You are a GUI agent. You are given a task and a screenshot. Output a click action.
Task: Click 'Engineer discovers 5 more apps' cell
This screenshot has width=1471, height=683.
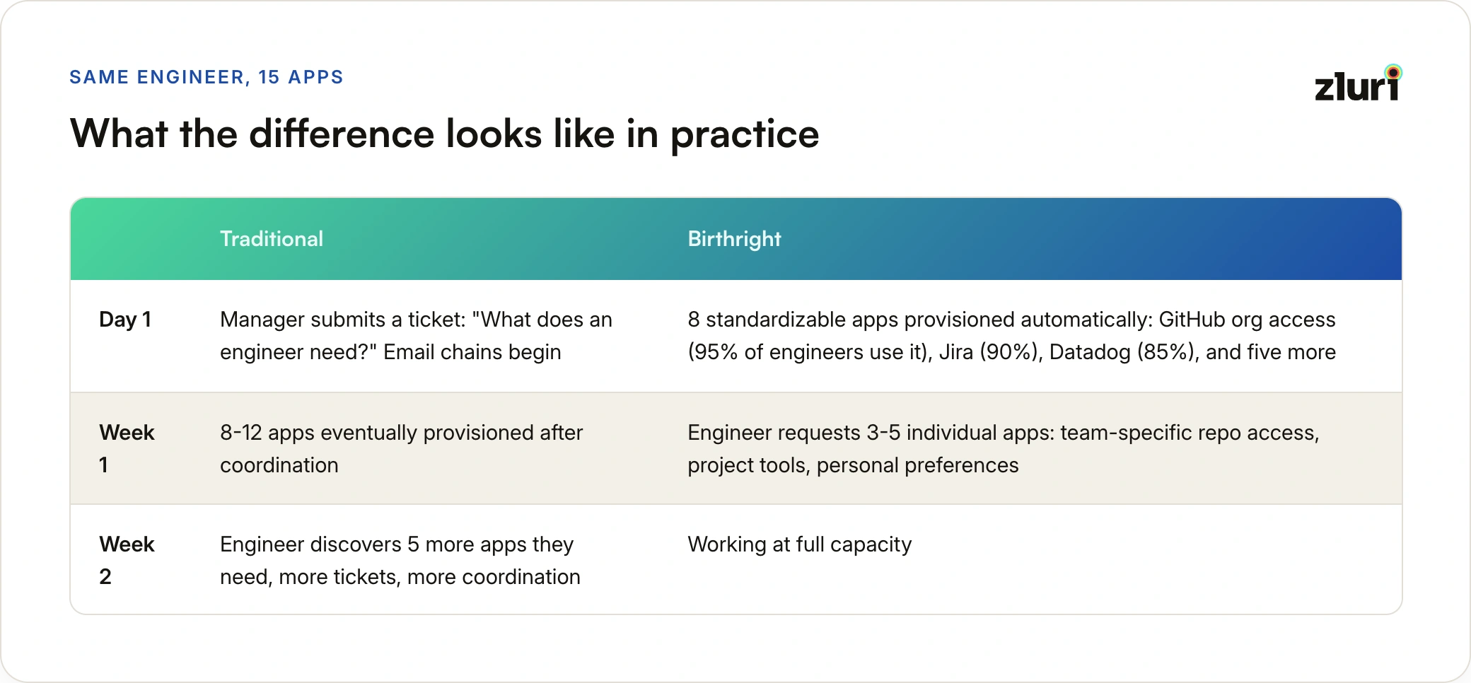(x=400, y=560)
